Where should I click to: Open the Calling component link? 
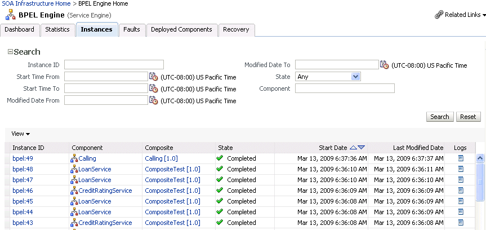[87, 158]
